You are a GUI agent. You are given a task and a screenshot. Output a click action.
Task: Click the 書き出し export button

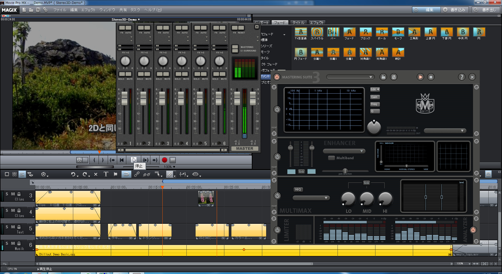pyautogui.click(x=486, y=10)
